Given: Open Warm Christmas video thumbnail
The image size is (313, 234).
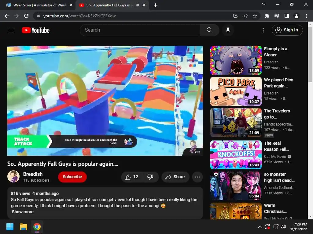Looking at the screenshot, I should click(236, 211).
